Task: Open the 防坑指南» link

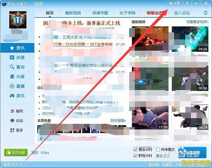Action: pos(118,120)
